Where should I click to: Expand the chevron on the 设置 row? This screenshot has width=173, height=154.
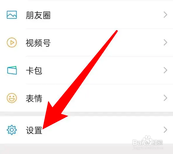(x=165, y=130)
